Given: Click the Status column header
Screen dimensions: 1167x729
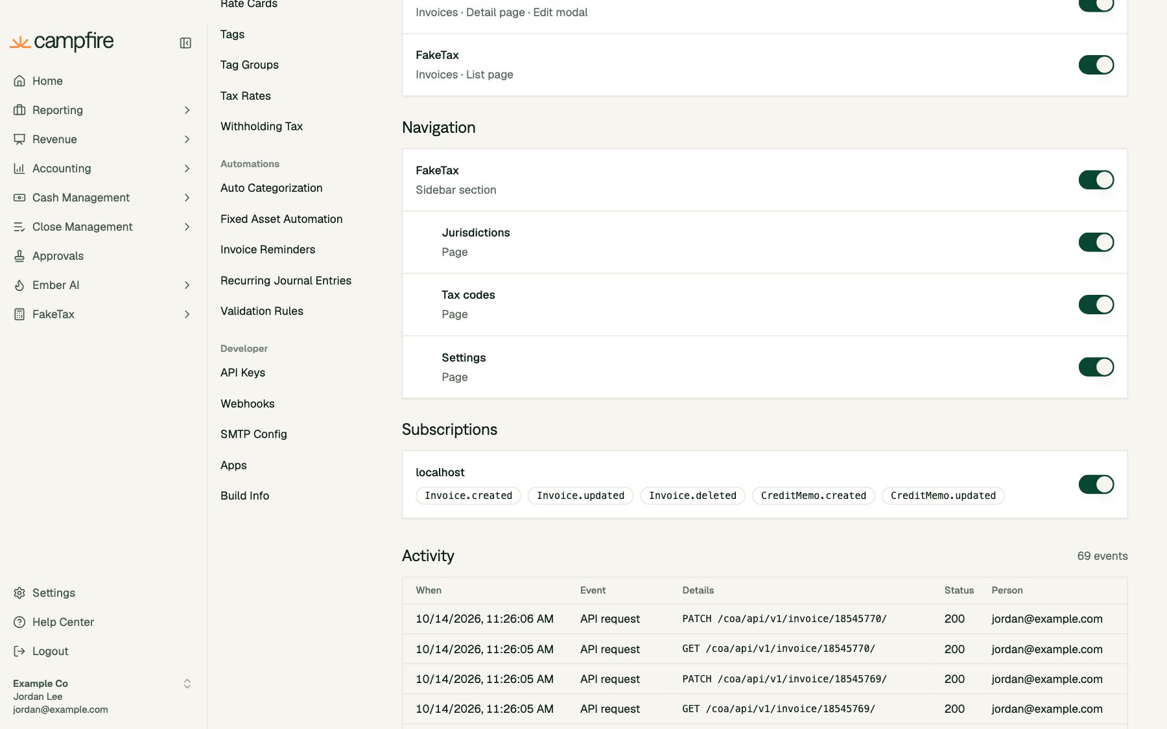Looking at the screenshot, I should 959,590.
